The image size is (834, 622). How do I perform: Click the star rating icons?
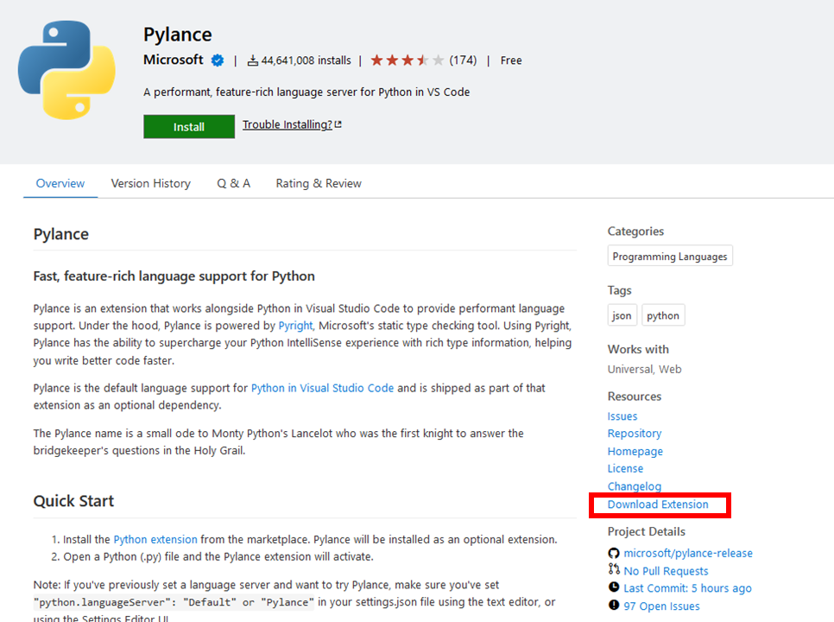[407, 60]
